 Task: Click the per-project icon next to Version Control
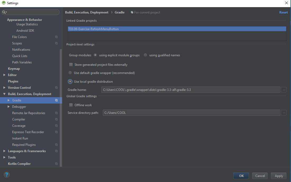(x=56, y=87)
